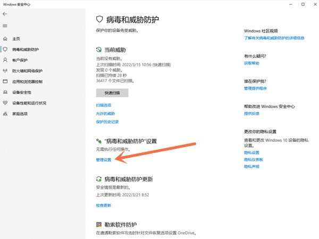The width and height of the screenshot is (319, 239).
Task: Click the shield icon for 病毒和威胁防护
Action: coord(5,49)
